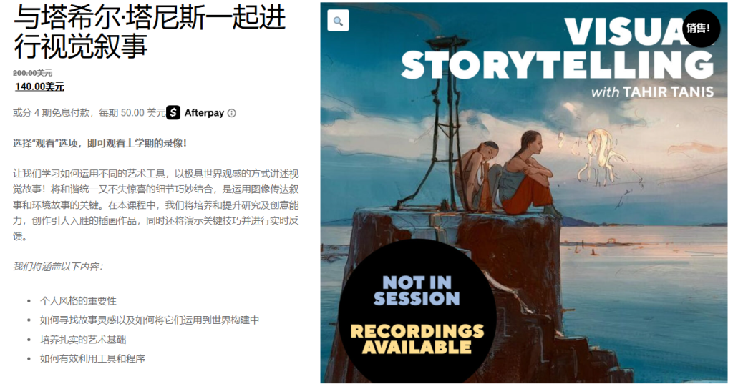Click the magnifier zoom icon on product image
The image size is (733, 384).
pos(338,21)
